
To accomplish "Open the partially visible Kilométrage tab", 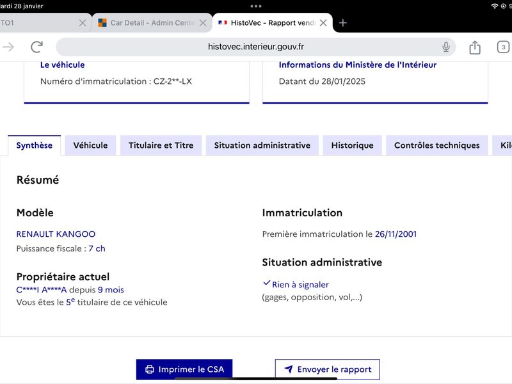I will point(502,145).
